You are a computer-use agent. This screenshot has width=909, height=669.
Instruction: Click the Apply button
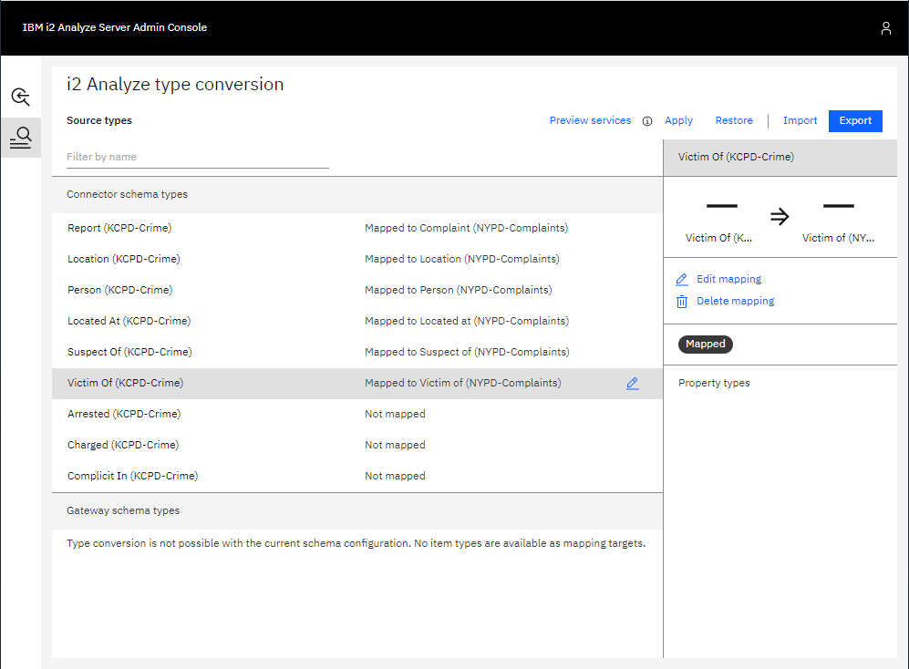tap(678, 120)
